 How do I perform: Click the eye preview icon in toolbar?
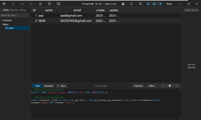pyautogui.click(x=22, y=4)
